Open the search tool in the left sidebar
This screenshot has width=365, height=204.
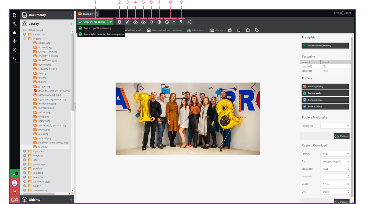click(x=15, y=58)
